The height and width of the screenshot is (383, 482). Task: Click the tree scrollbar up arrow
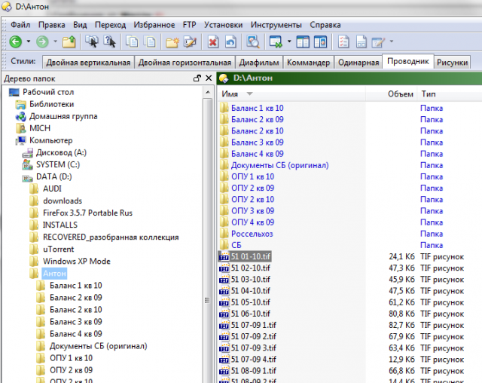pos(208,92)
